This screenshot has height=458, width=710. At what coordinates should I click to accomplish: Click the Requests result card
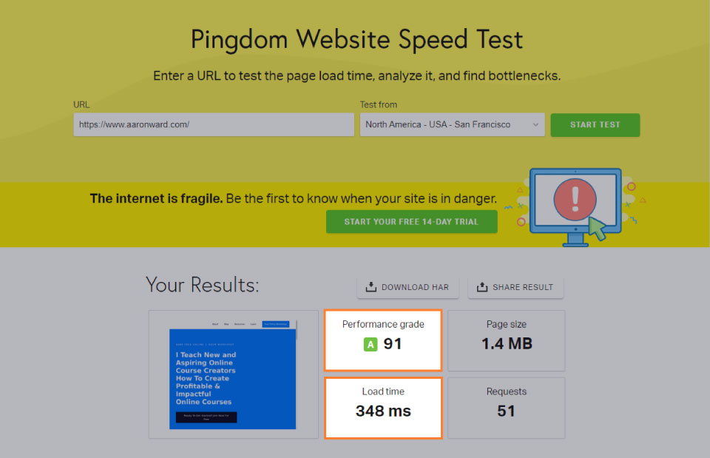point(507,407)
